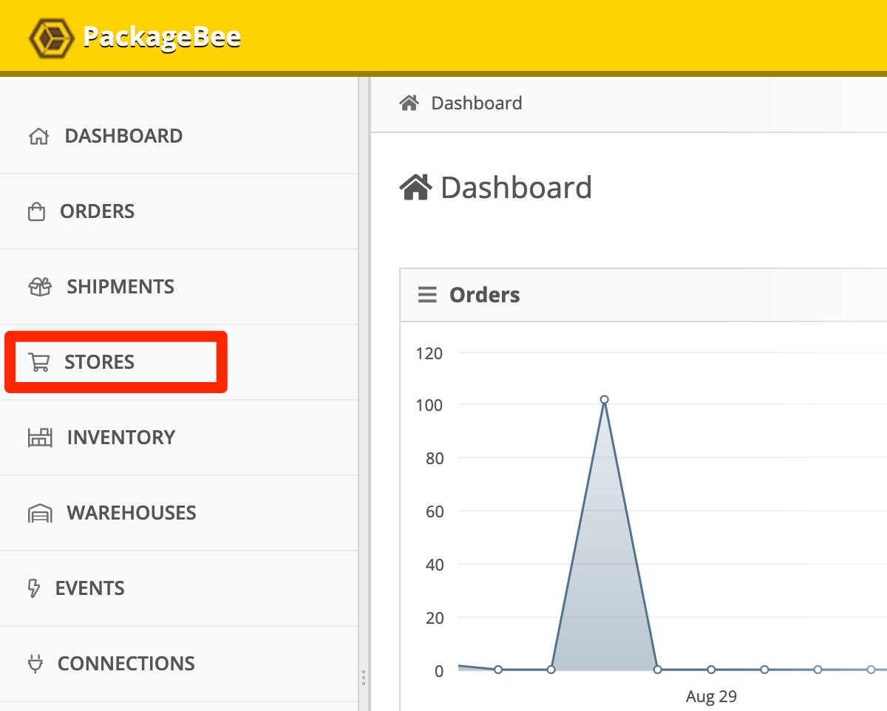Click the chart data point at the 100 peak
Screen dimensions: 887x711
(x=605, y=400)
